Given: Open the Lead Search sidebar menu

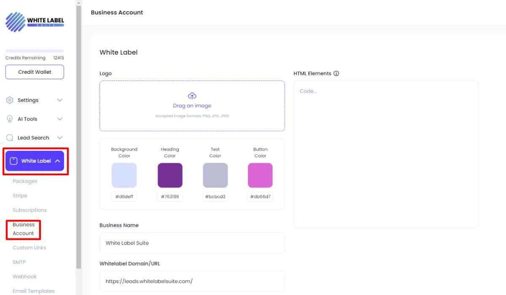Looking at the screenshot, I should (35, 138).
